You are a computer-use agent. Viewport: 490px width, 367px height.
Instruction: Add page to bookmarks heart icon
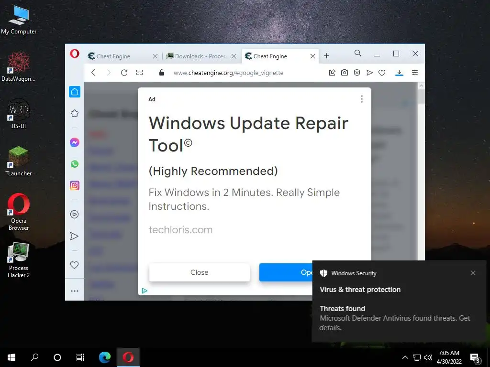point(382,73)
